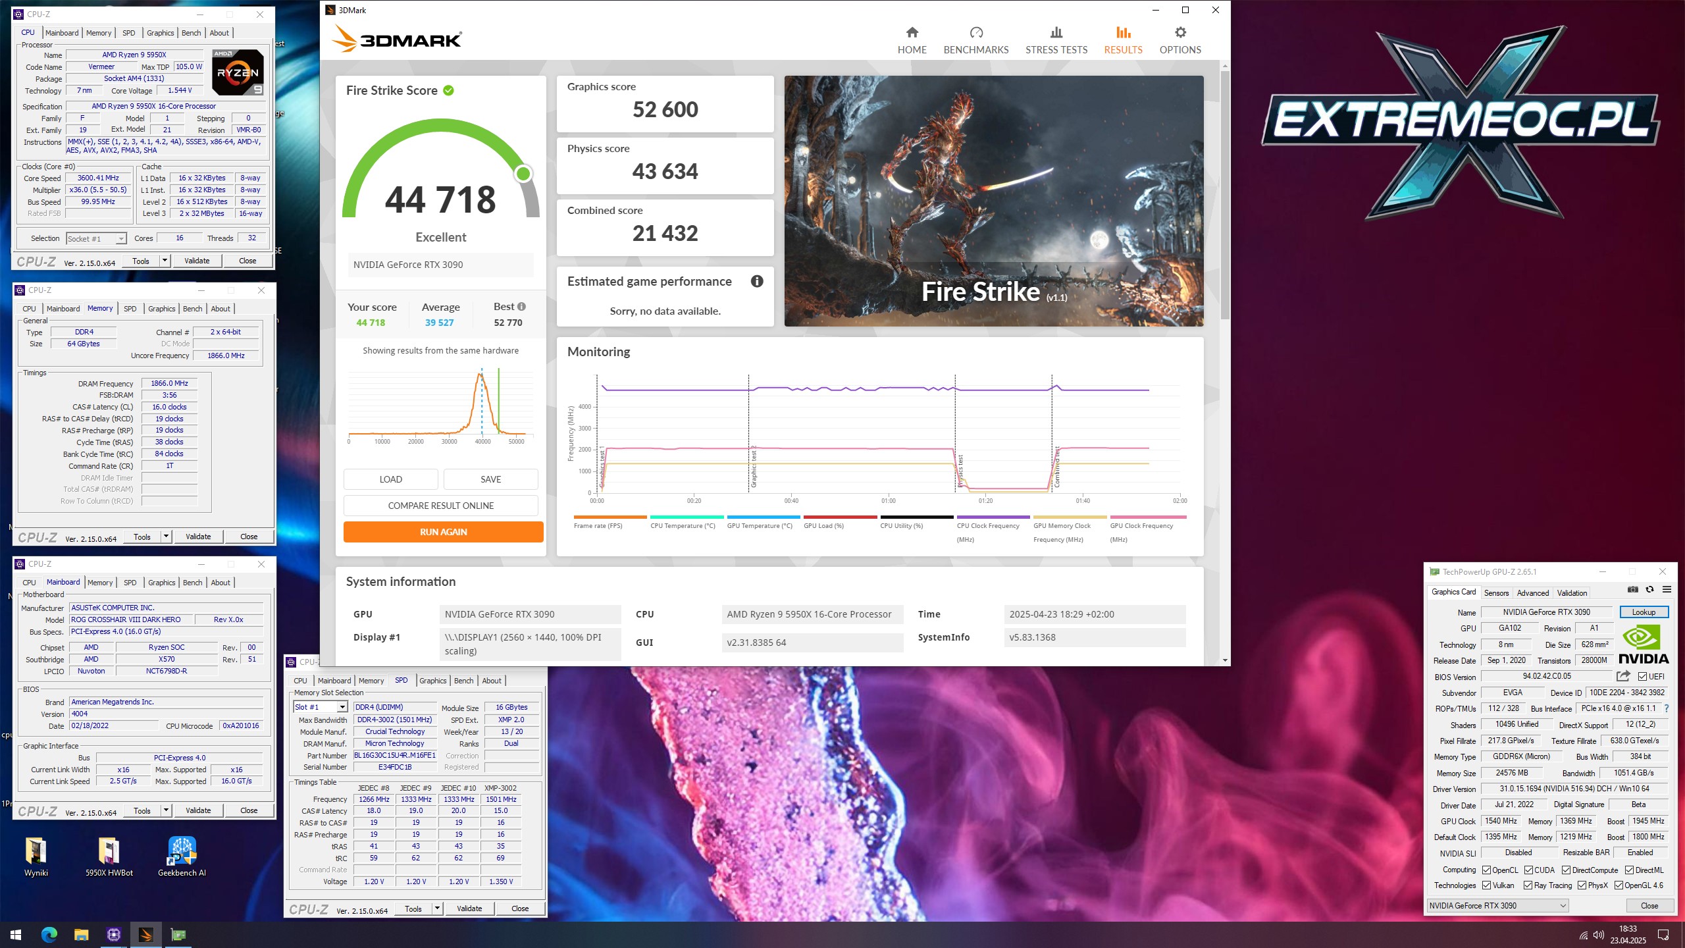The image size is (1685, 948).
Task: Toggle the Frame rate (FPS) legend color
Action: pos(610,517)
